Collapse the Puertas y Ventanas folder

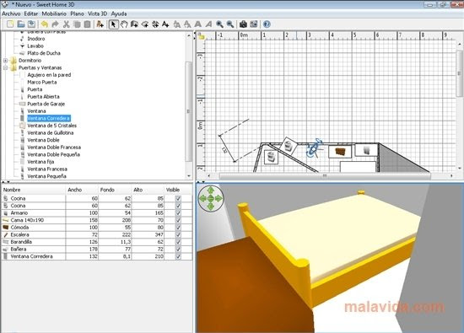[x=5, y=67]
